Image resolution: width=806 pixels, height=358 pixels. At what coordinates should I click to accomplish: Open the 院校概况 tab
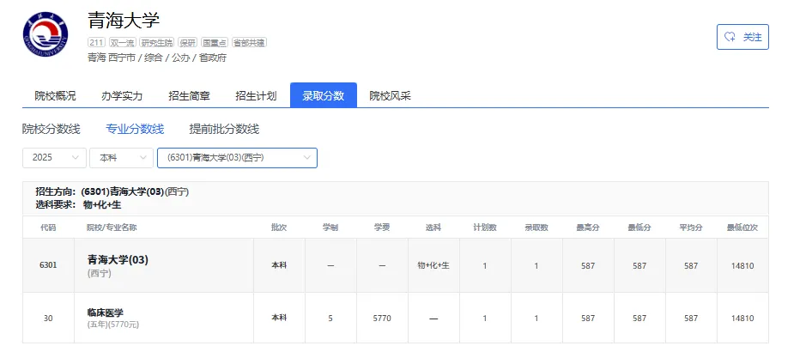tap(56, 95)
